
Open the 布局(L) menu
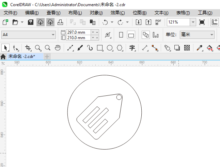(x=75, y=13)
